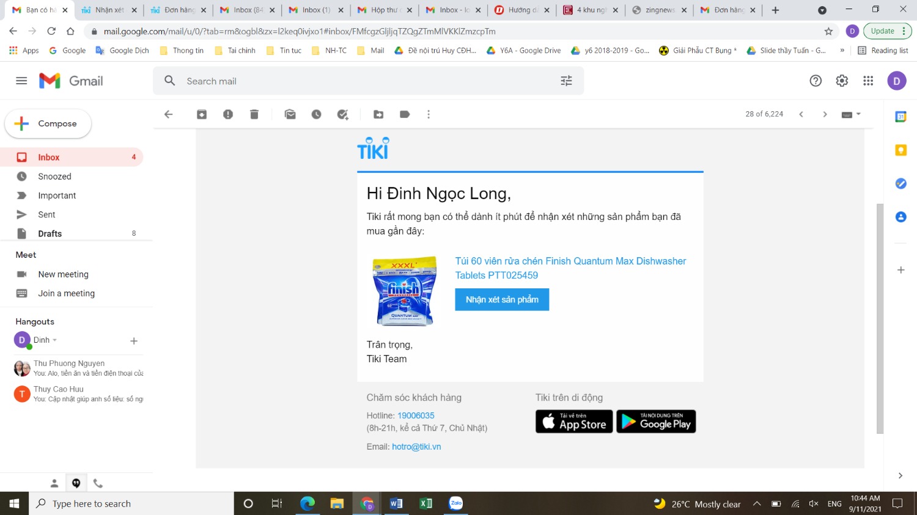Add the email to Tasks

pyautogui.click(x=343, y=114)
